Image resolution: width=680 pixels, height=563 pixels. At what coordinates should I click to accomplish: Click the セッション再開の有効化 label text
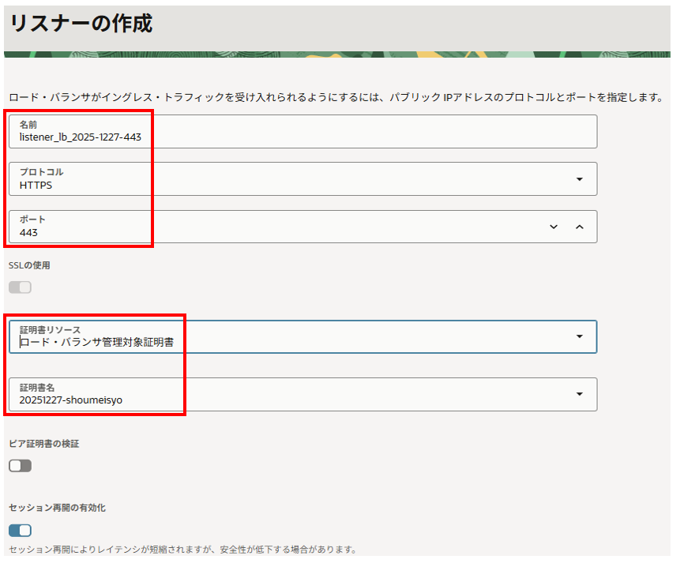57,508
